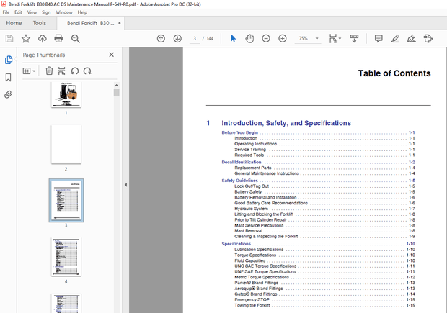
Task: Go to next page arrow
Action: [177, 38]
